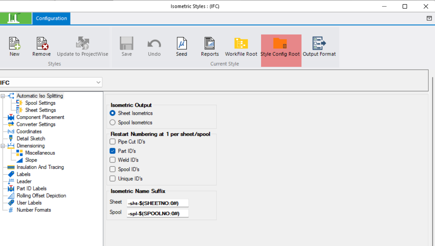Switch to the Configuration tab
The height and width of the screenshot is (246, 435).
coord(51,18)
